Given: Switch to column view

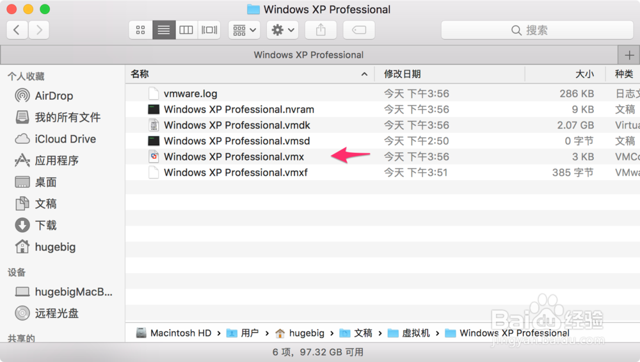Looking at the screenshot, I should pos(186,30).
